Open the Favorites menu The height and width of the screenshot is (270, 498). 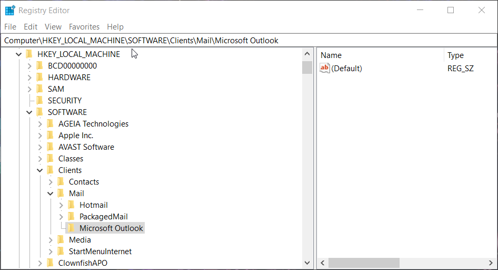click(84, 26)
